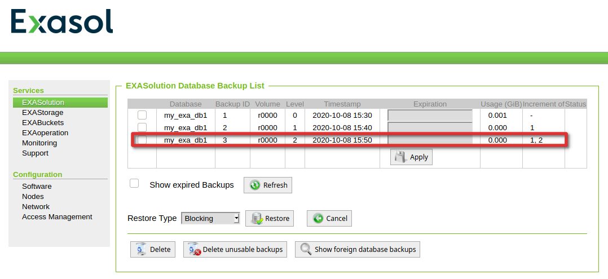Click the Delete unusable backups icon
This screenshot has height=279, width=608.
click(194, 249)
